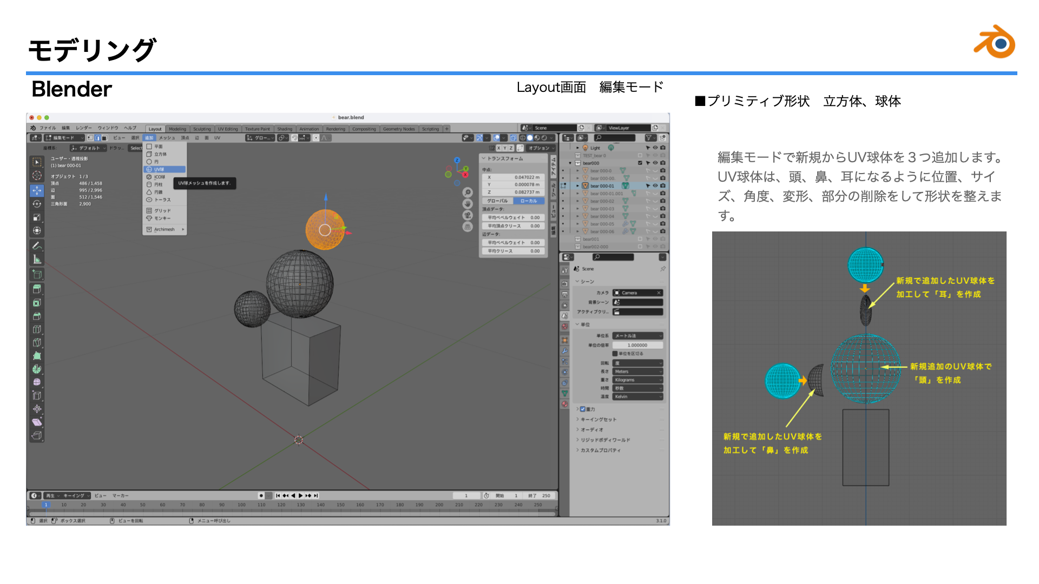
Task: Switch to the UV Editing workspace tab
Action: (x=228, y=129)
